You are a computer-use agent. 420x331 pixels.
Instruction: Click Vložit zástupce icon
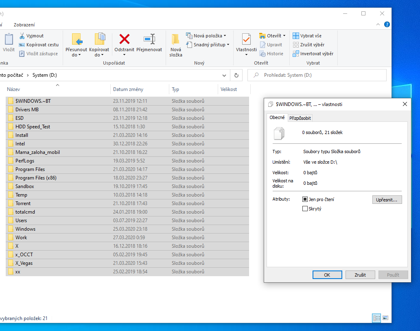click(22, 54)
